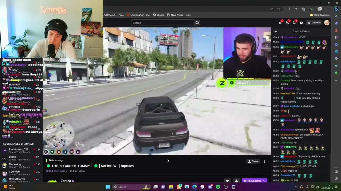Click the chat username alanwithlove at 45:52
Screen dimensions: 341x191
[x=289, y=62]
